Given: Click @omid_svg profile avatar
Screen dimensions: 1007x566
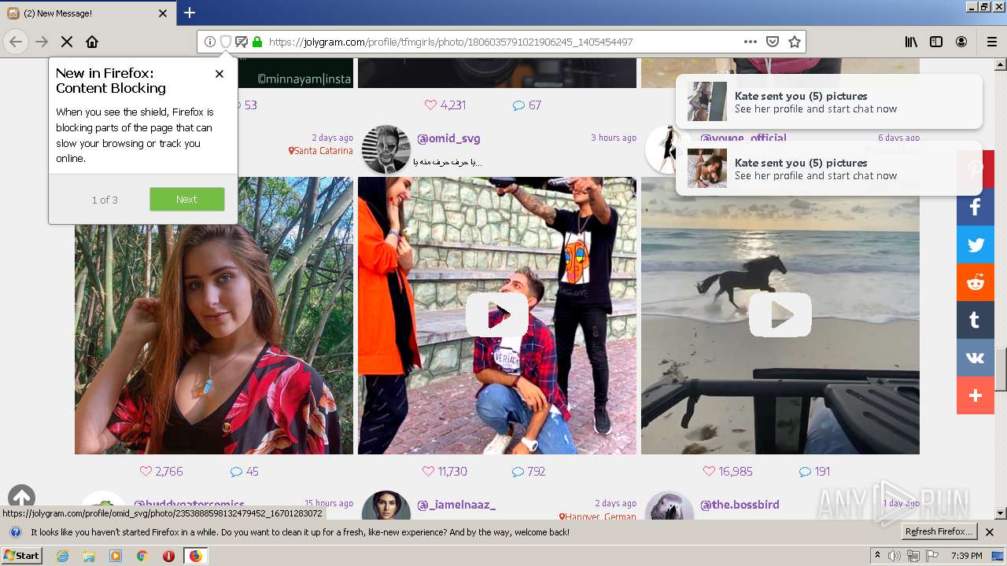Looking at the screenshot, I should pos(386,149).
